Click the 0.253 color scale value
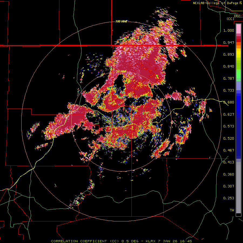Screen dimensions: 243x243 coord(229,198)
